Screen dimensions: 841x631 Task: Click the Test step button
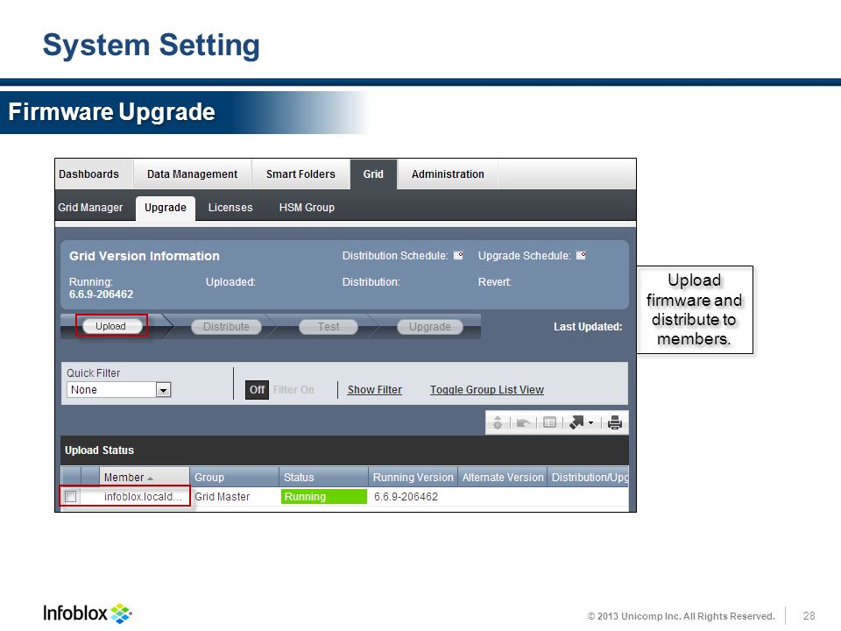329,327
